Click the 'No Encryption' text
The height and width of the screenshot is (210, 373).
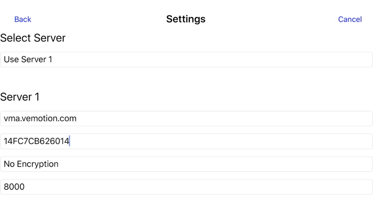point(31,164)
